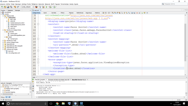Open the Depurar menu
Image resolution: width=188 pixels, height=106 pixels.
point(48,4)
